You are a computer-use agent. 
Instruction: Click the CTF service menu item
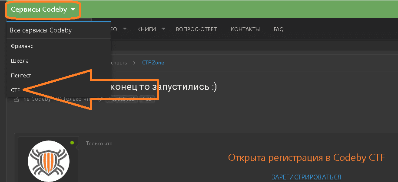pos(15,90)
